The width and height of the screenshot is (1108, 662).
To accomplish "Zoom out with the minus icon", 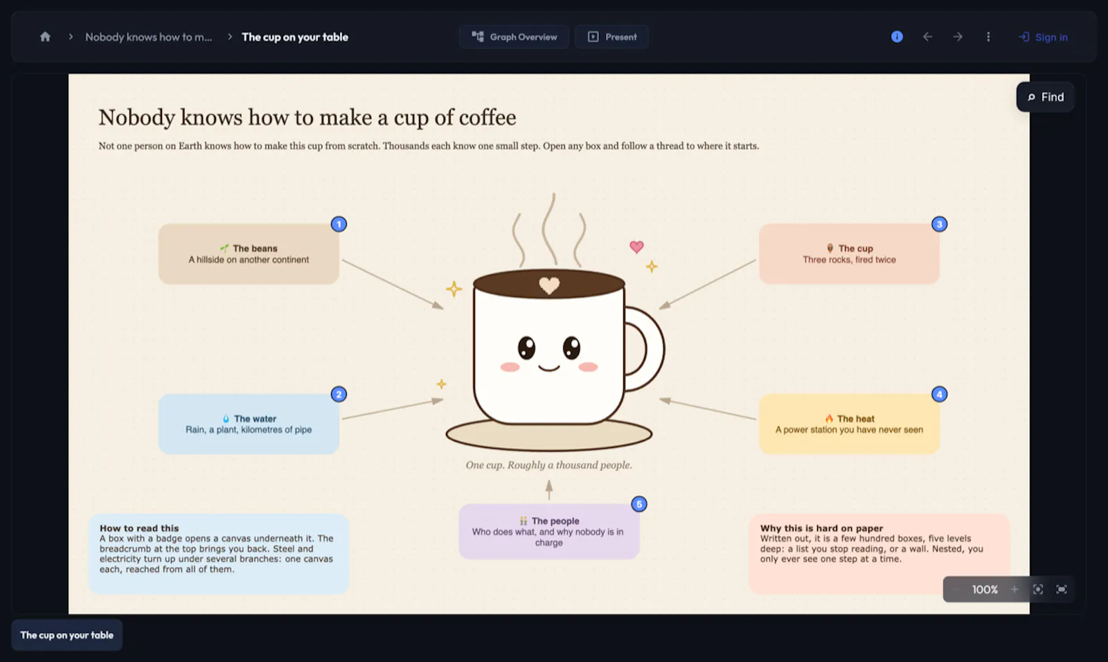I will point(956,589).
